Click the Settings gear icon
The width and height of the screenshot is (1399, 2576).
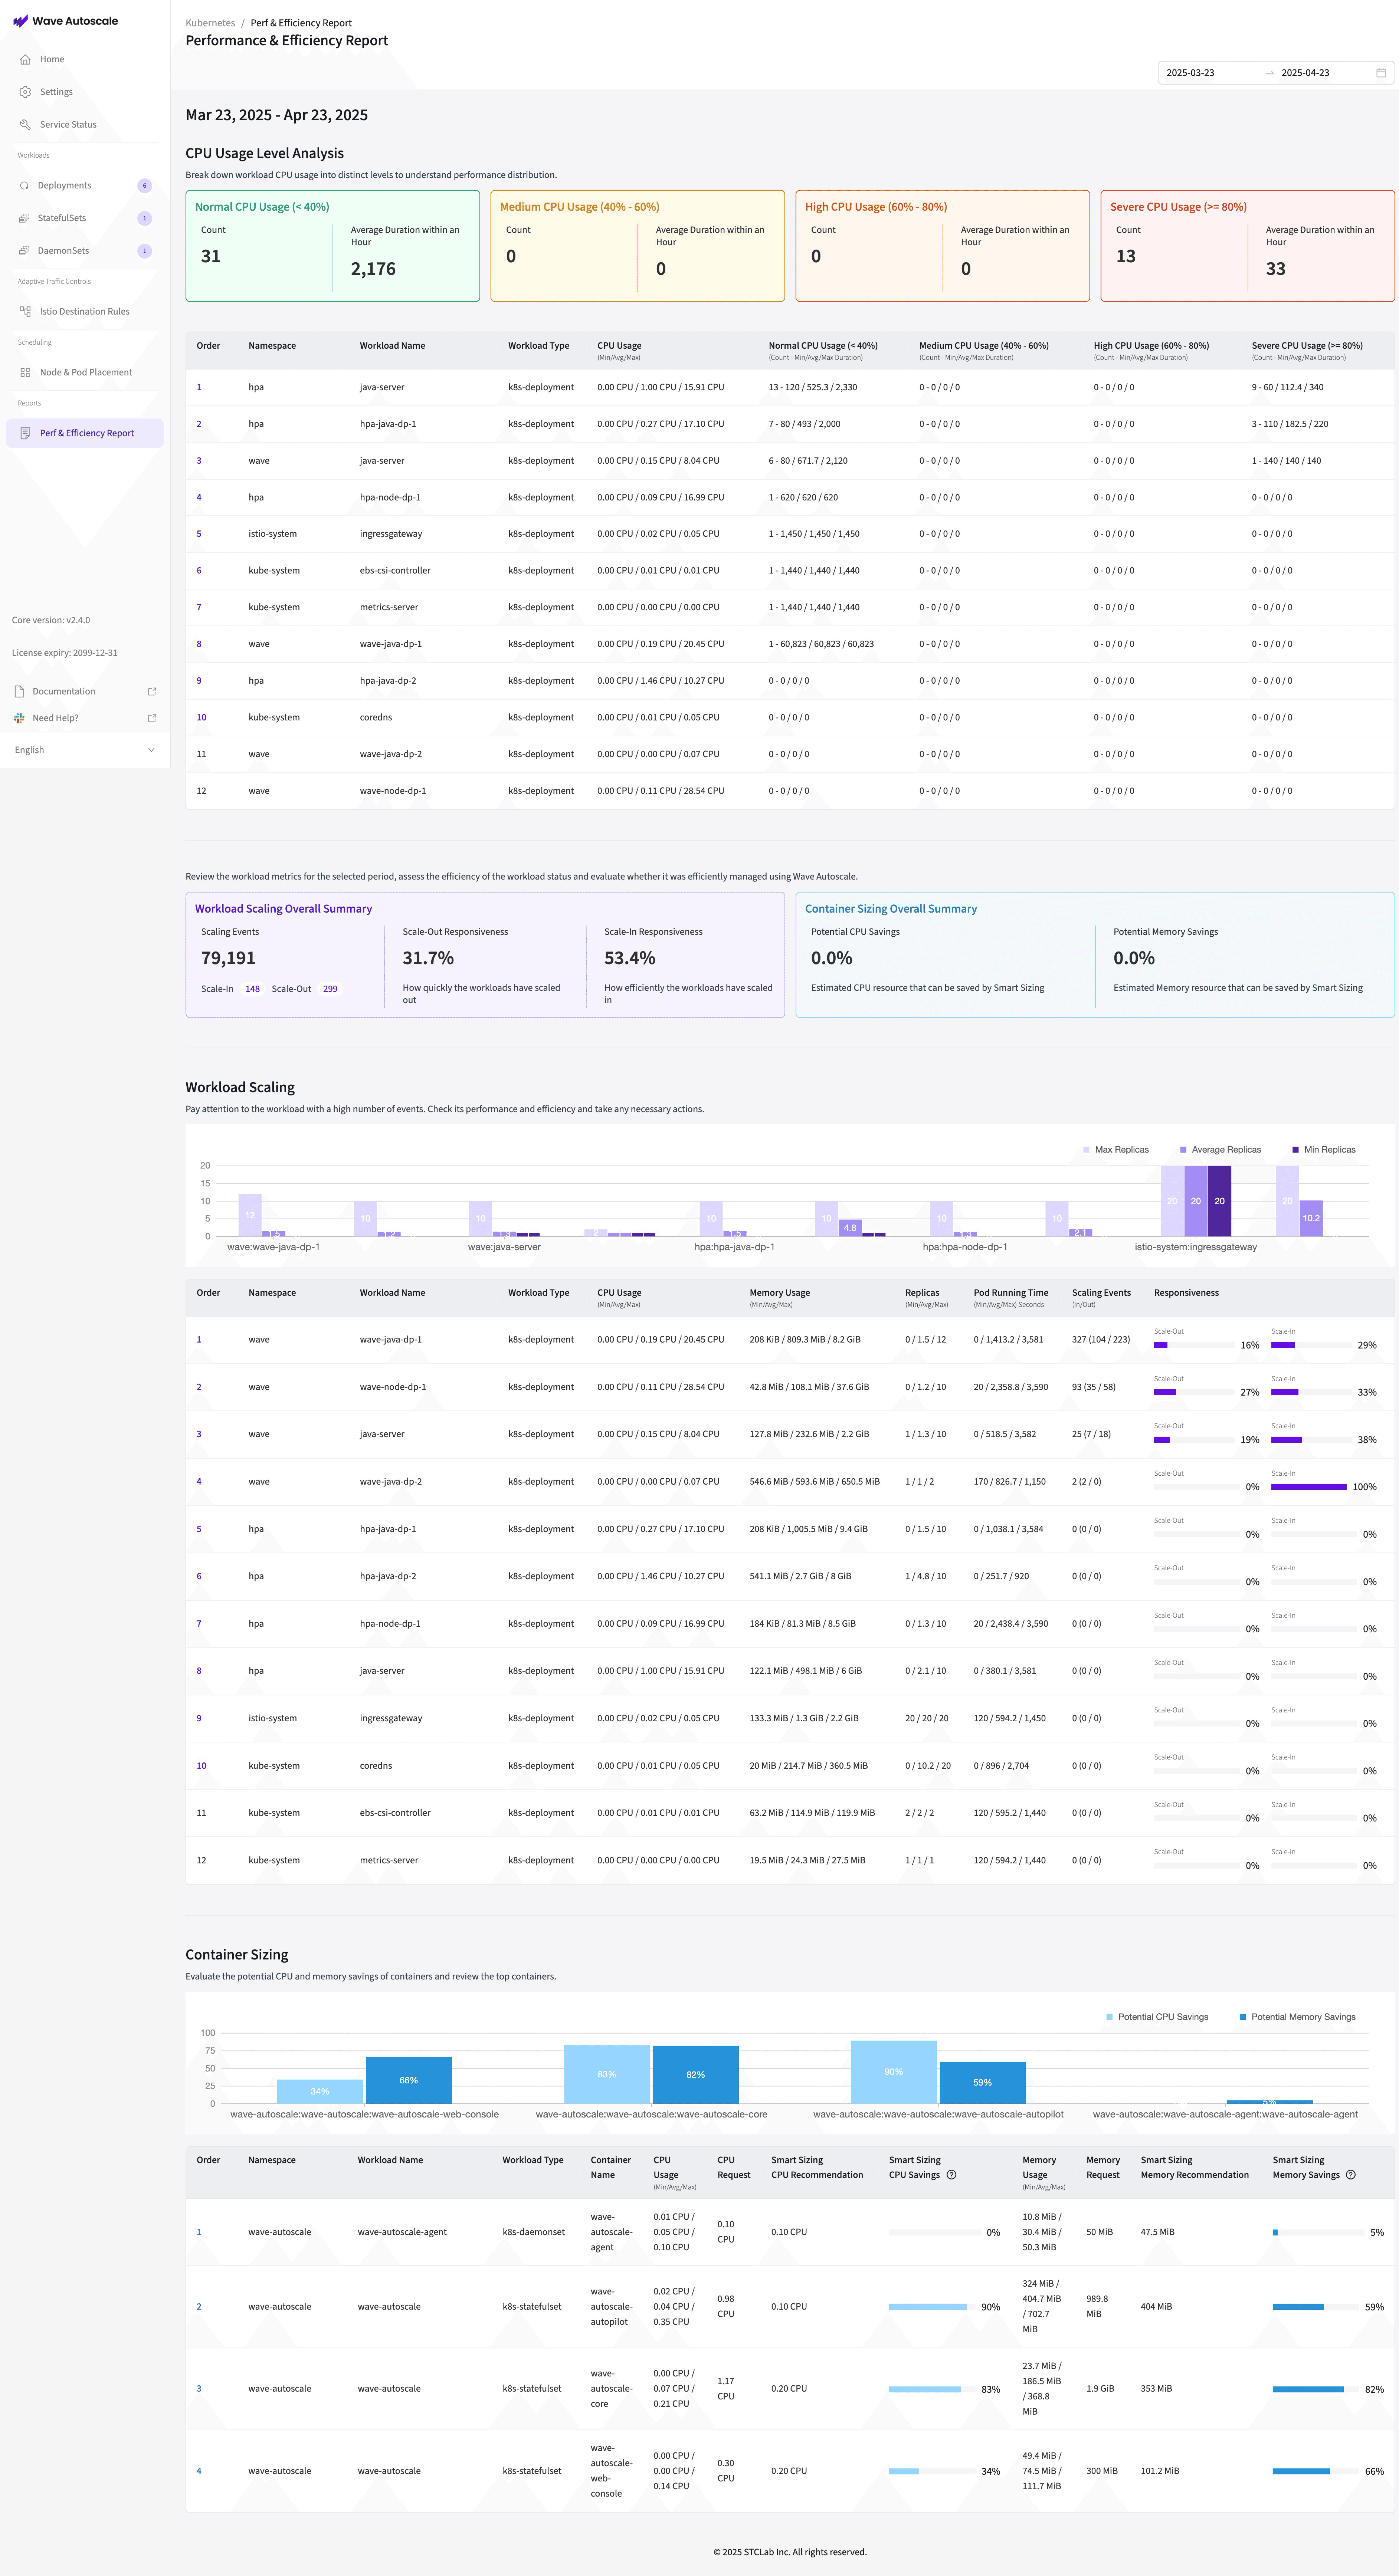pyautogui.click(x=25, y=92)
